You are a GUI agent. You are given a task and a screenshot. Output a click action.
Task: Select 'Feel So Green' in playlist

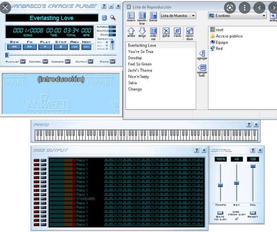click(140, 64)
